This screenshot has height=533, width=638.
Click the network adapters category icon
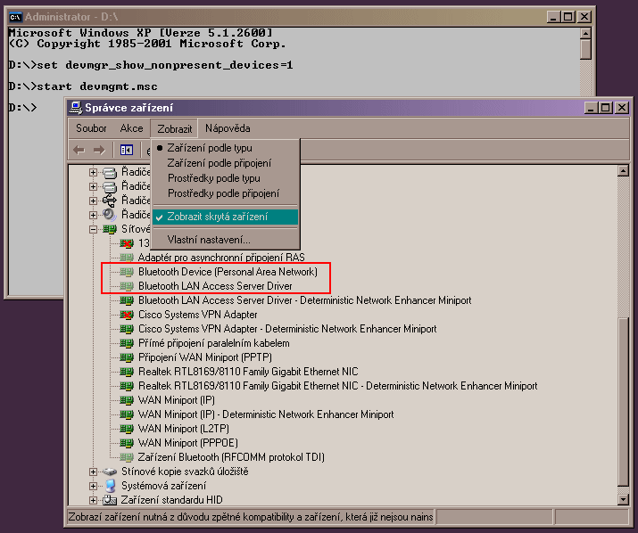pos(110,229)
